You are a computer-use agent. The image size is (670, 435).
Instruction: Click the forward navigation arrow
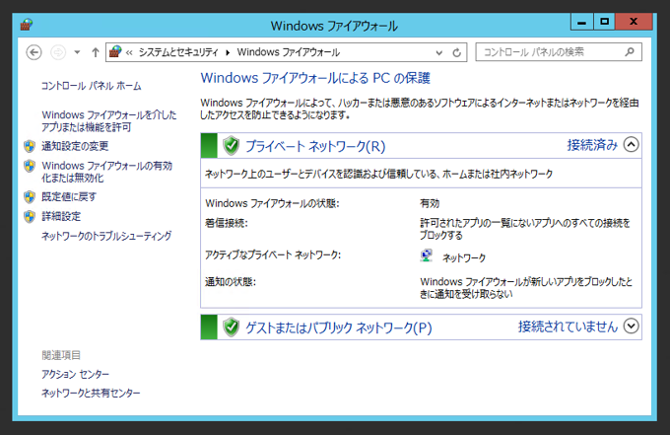click(x=58, y=52)
